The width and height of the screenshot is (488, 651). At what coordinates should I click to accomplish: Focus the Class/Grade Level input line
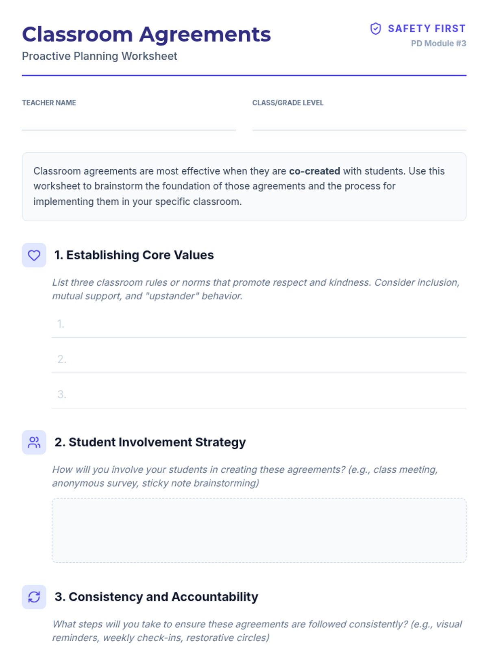[359, 122]
